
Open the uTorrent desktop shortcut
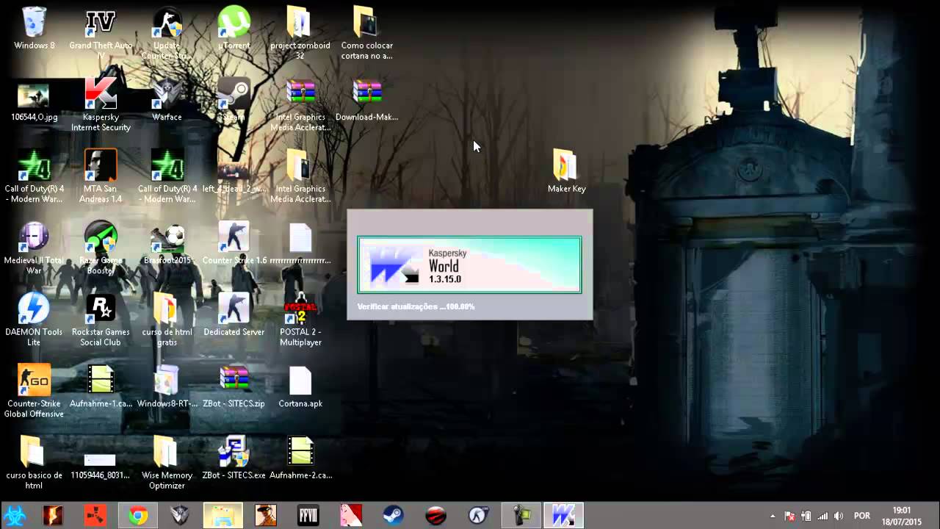[234, 22]
